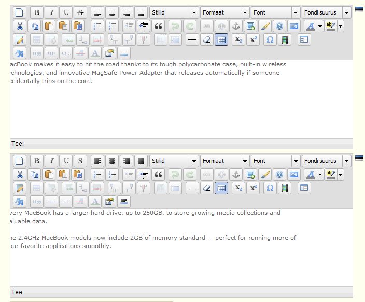The width and height of the screenshot is (365, 302).
Task: Copy selection in the top editor
Action: (34, 26)
